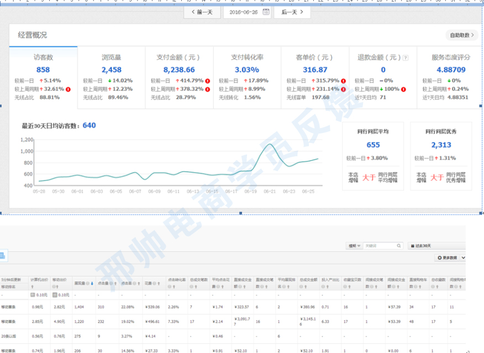This screenshot has height=353, width=484.
Task: Click red alert icon beside 客单价 315.79%
Action: click(x=343, y=81)
